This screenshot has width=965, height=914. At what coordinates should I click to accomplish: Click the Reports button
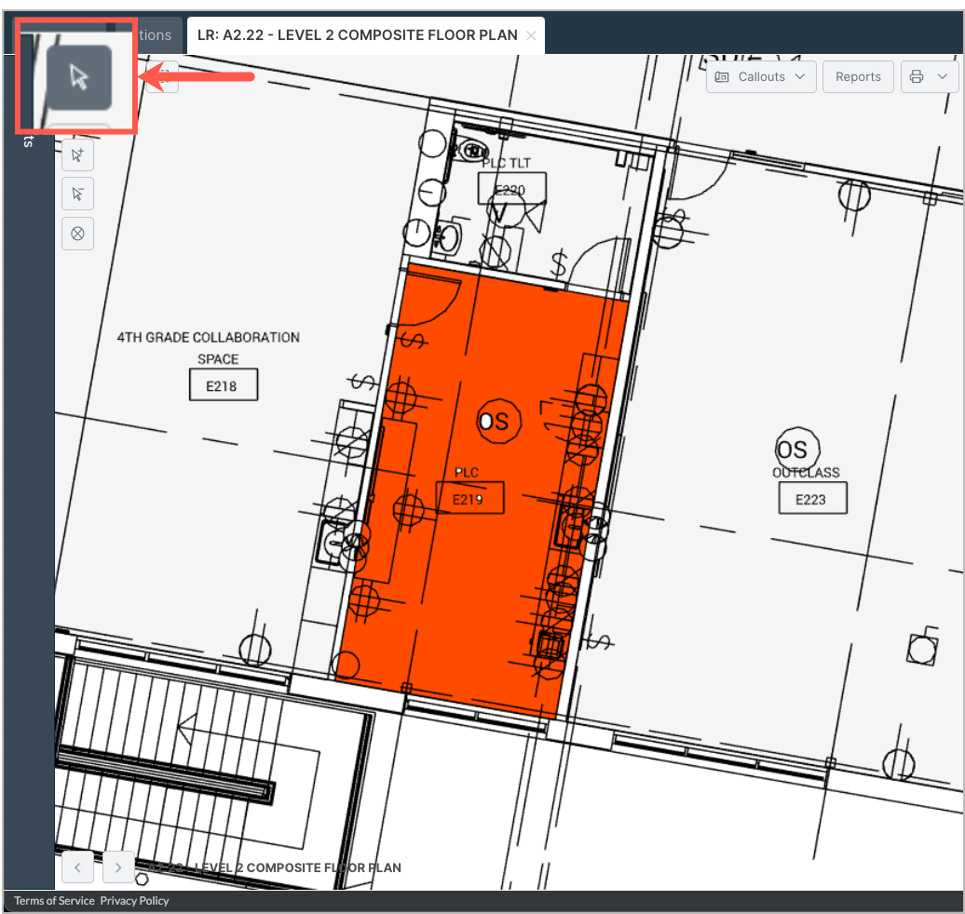click(858, 77)
